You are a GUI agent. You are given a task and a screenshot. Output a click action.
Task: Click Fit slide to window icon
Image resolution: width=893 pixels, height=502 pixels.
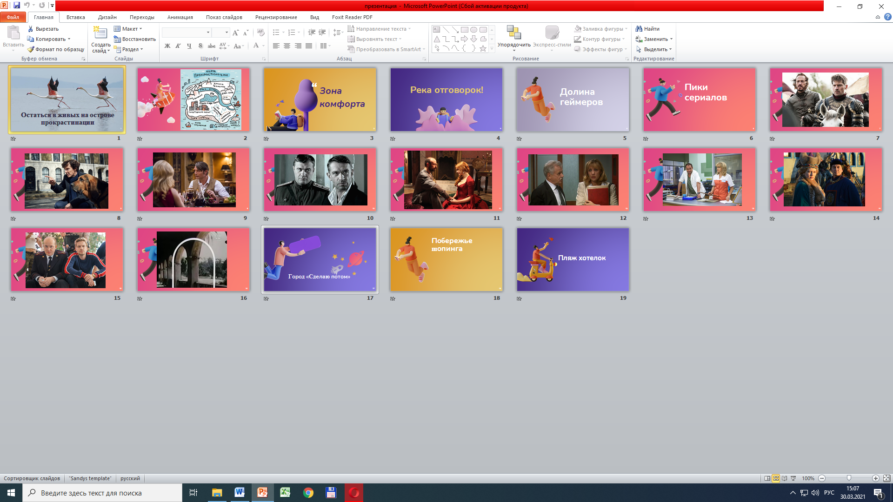pyautogui.click(x=886, y=478)
